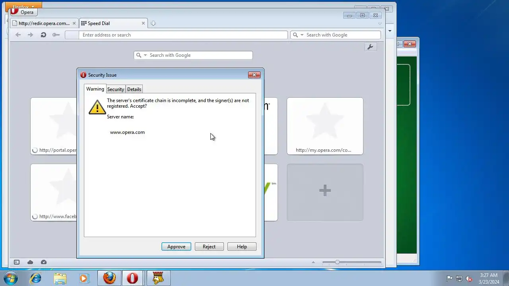Image resolution: width=509 pixels, height=286 pixels.
Task: Go back in Opera
Action: coord(18,35)
